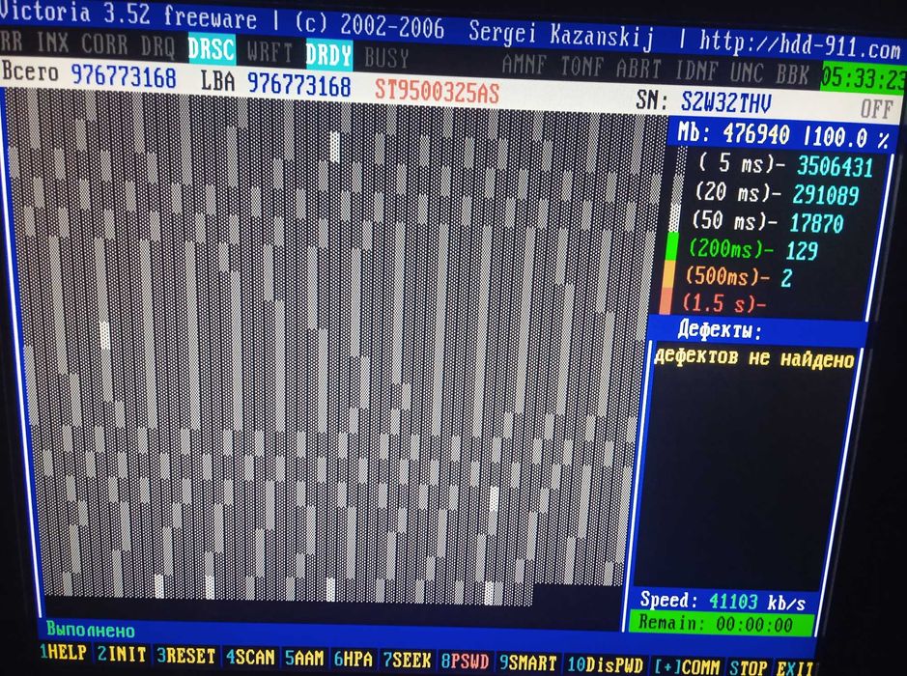Open the hdd-911.com link in header
The image size is (907, 676).
coord(800,45)
